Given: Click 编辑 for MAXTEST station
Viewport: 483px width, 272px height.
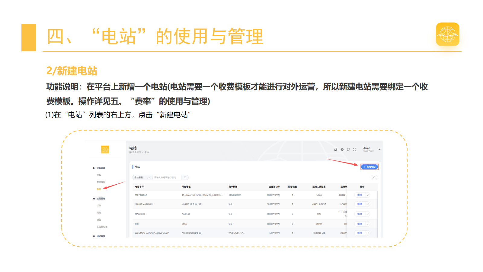Looking at the screenshot, I should [x=360, y=214].
